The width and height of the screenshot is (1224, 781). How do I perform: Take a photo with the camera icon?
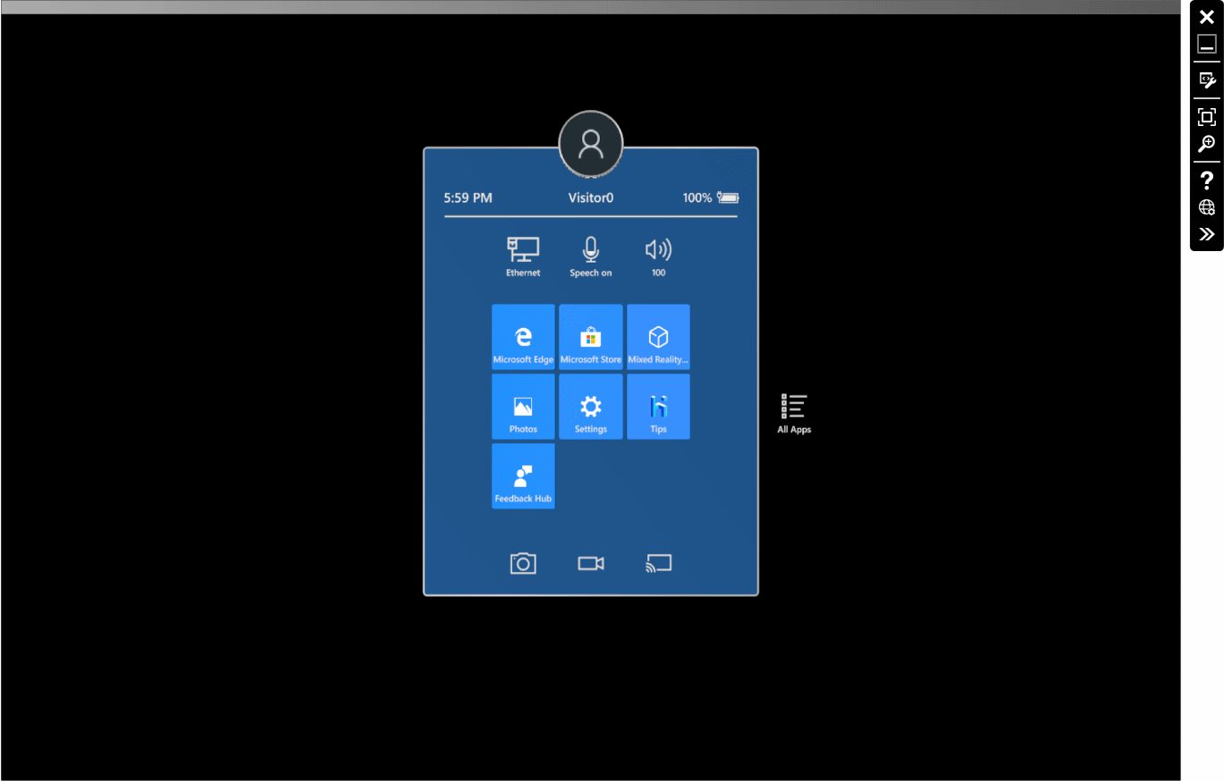[x=523, y=563]
